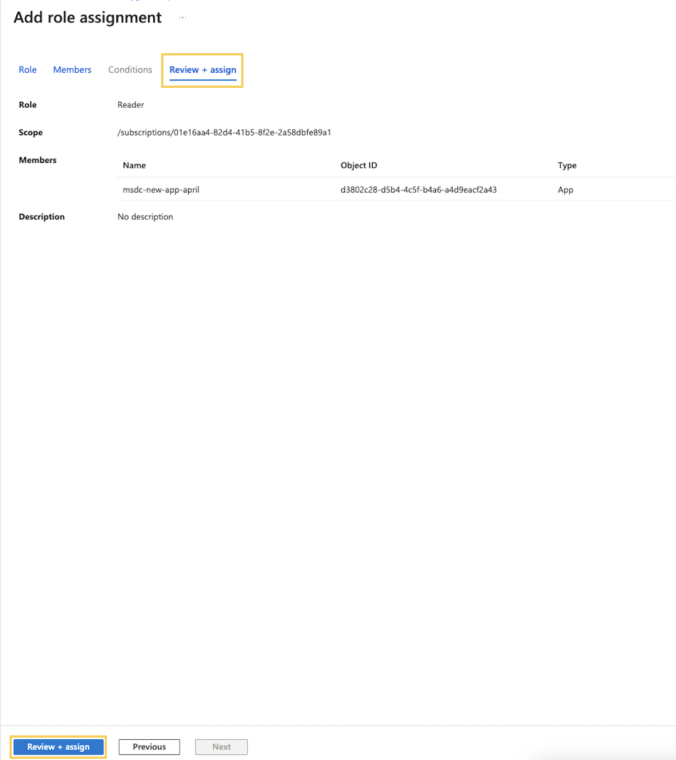Go back with the Previous button

(149, 747)
